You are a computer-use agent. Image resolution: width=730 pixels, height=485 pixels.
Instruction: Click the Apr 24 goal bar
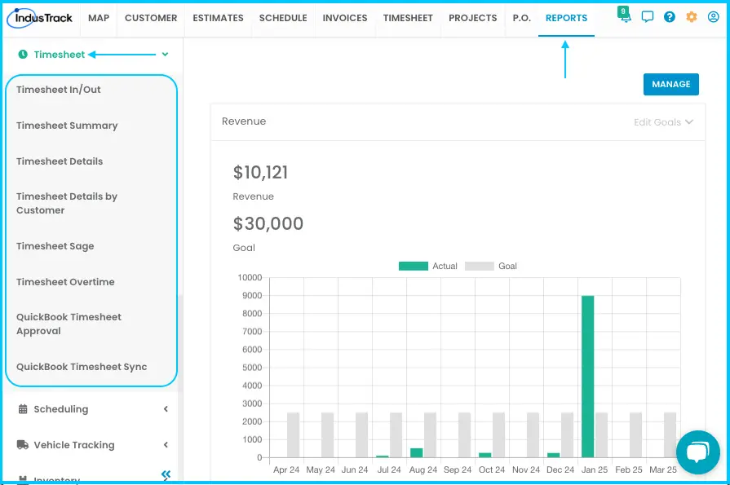(x=294, y=434)
